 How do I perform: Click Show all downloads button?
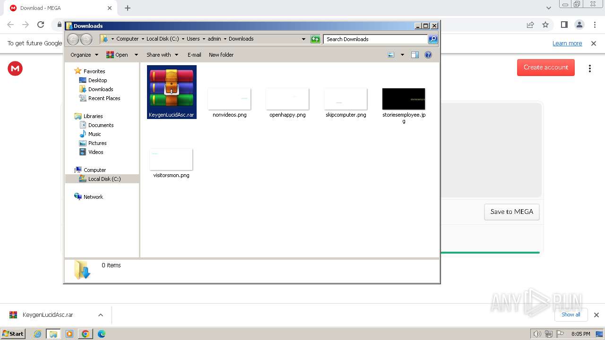point(571,314)
